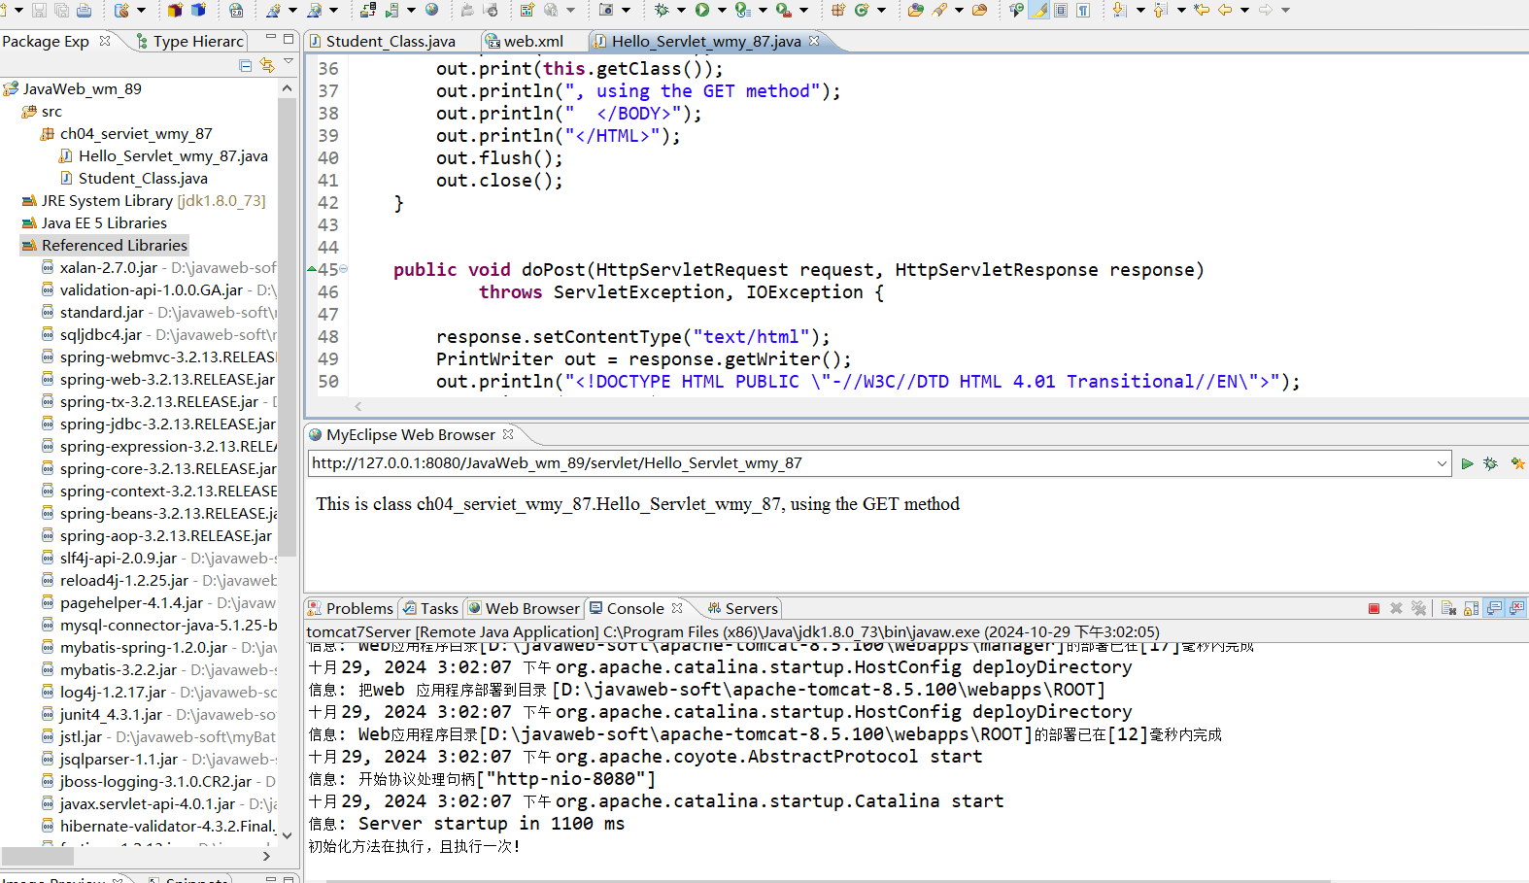1529x883 pixels.
Task: Click the Open Type folder icon
Action: coord(916,10)
